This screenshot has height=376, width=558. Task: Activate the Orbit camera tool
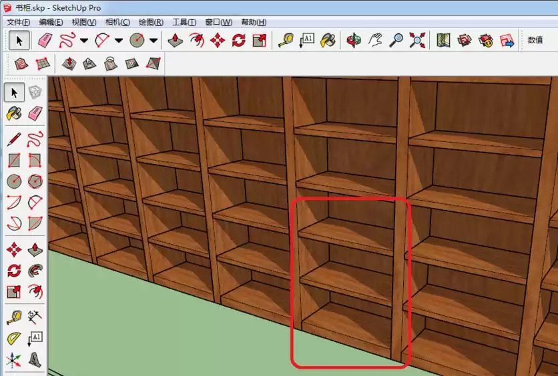pos(354,40)
